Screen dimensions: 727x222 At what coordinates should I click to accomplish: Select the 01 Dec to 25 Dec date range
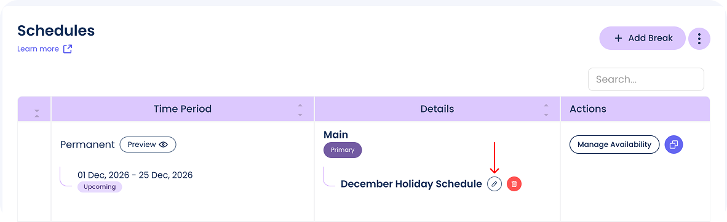135,175
